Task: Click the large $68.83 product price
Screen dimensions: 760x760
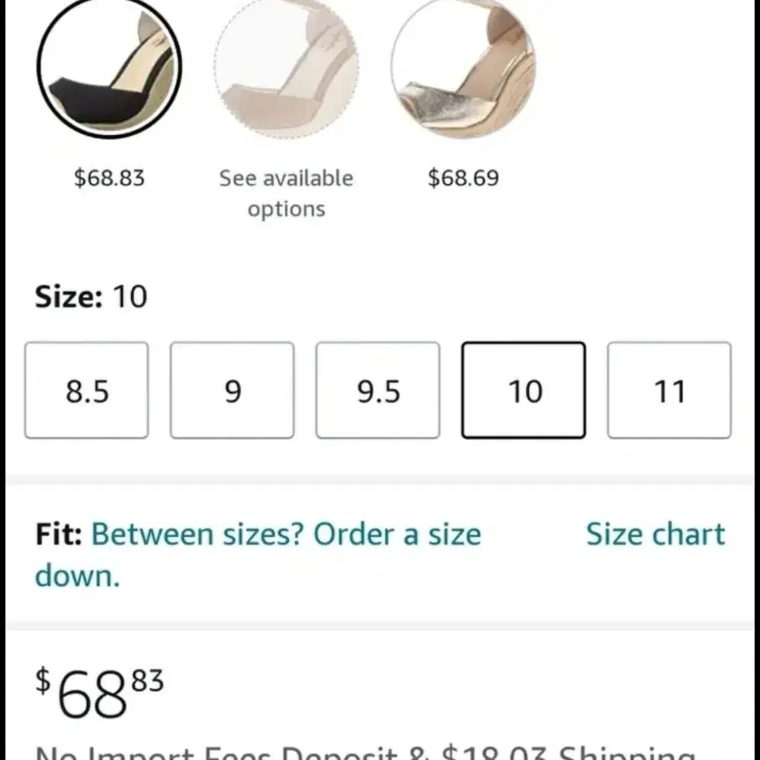Action: pos(99,692)
